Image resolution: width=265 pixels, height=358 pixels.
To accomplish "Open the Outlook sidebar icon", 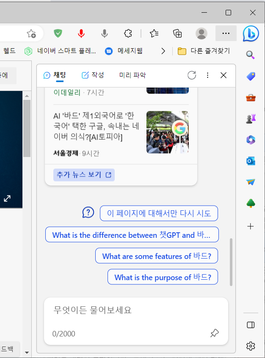I will [251, 161].
